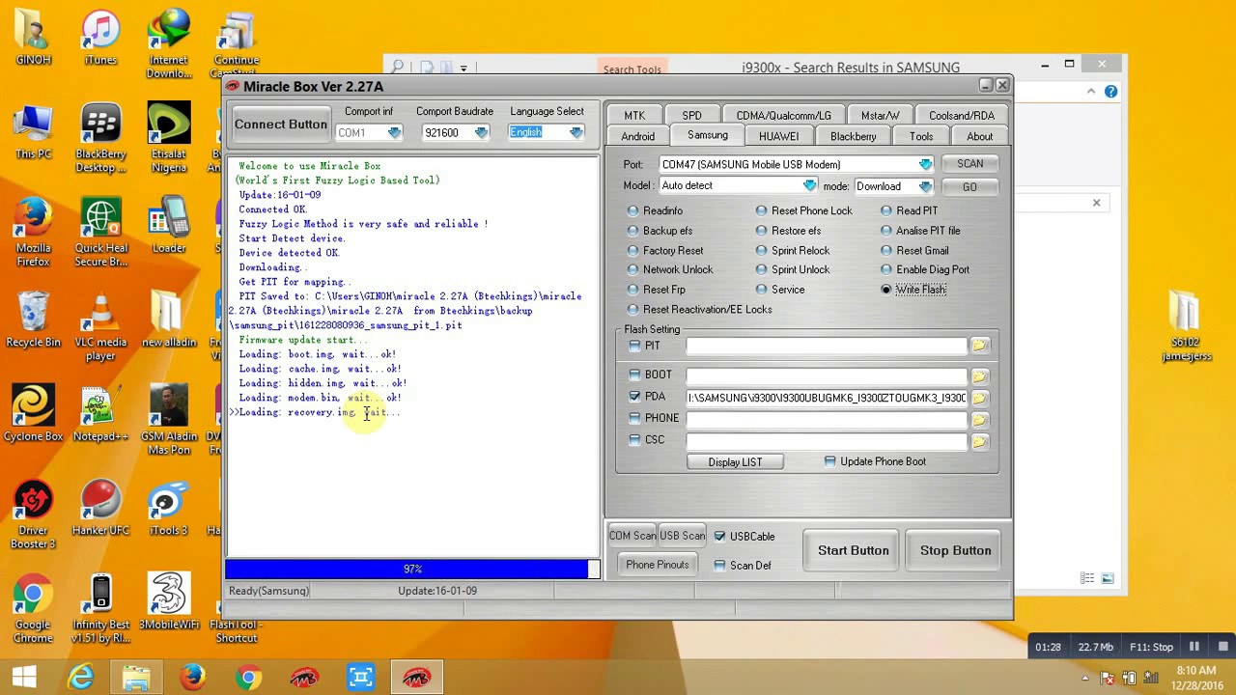Launch iTools 3 shortcut
1236x695 pixels.
click(168, 509)
